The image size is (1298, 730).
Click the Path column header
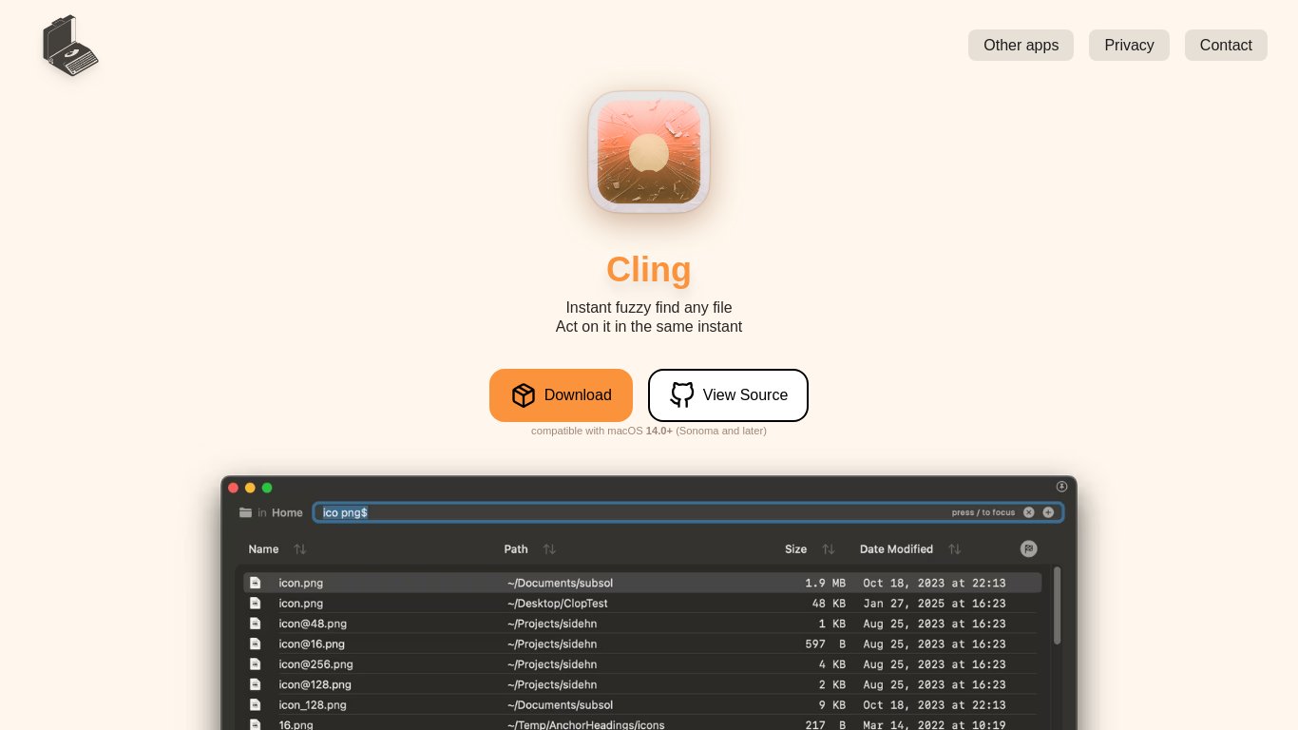click(516, 549)
